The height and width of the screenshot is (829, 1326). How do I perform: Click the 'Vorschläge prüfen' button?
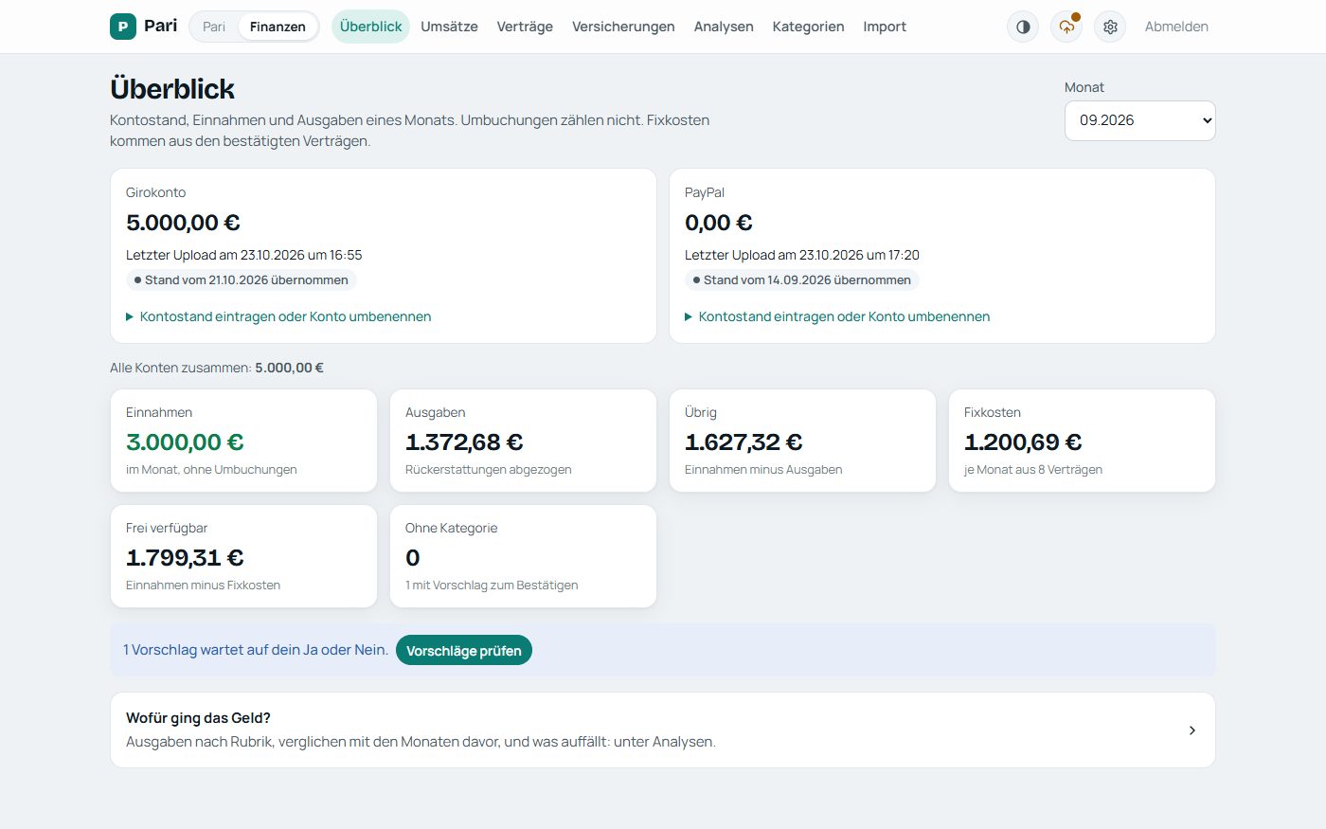coord(464,650)
